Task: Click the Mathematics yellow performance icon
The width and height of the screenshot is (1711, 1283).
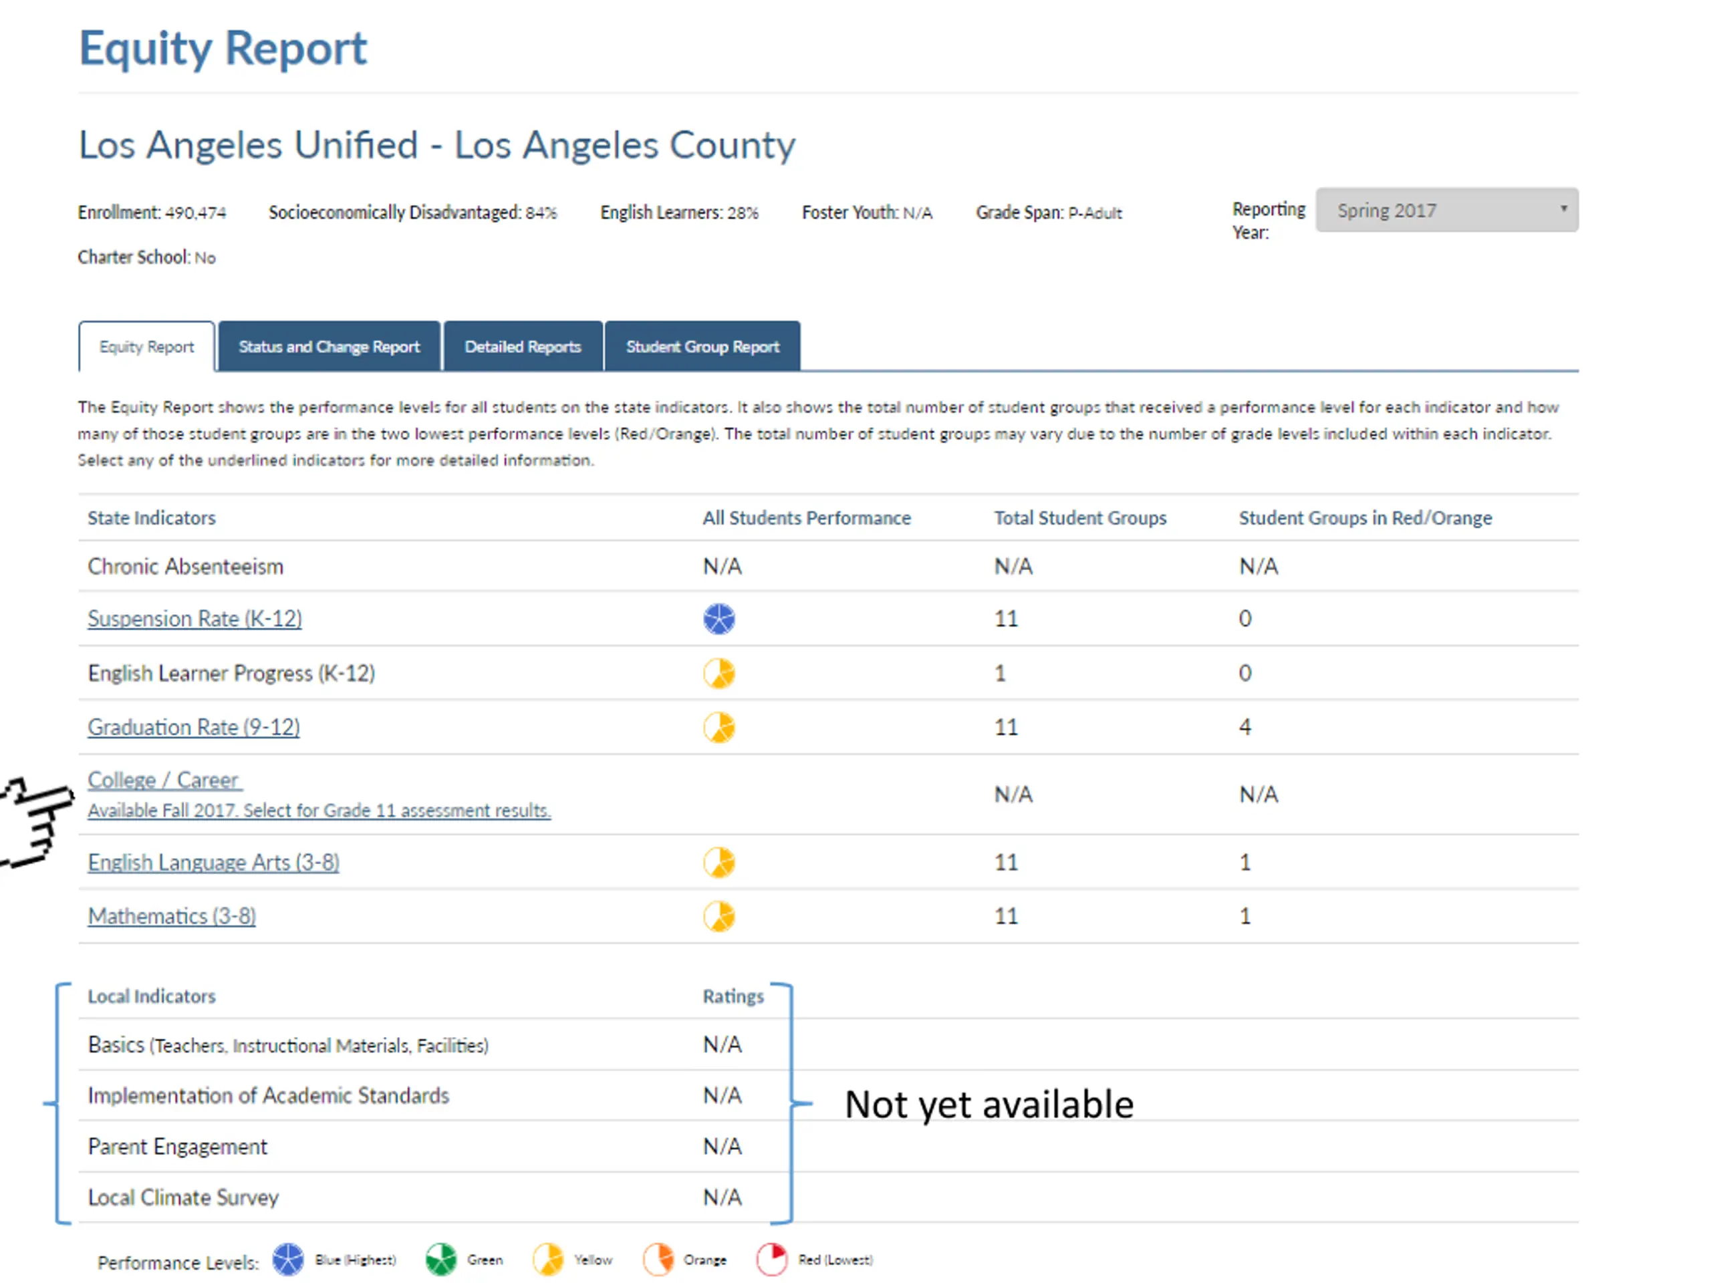Action: coord(718,915)
